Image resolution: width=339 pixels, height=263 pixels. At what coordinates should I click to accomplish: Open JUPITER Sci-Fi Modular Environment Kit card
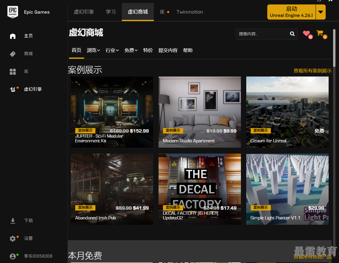112,112
